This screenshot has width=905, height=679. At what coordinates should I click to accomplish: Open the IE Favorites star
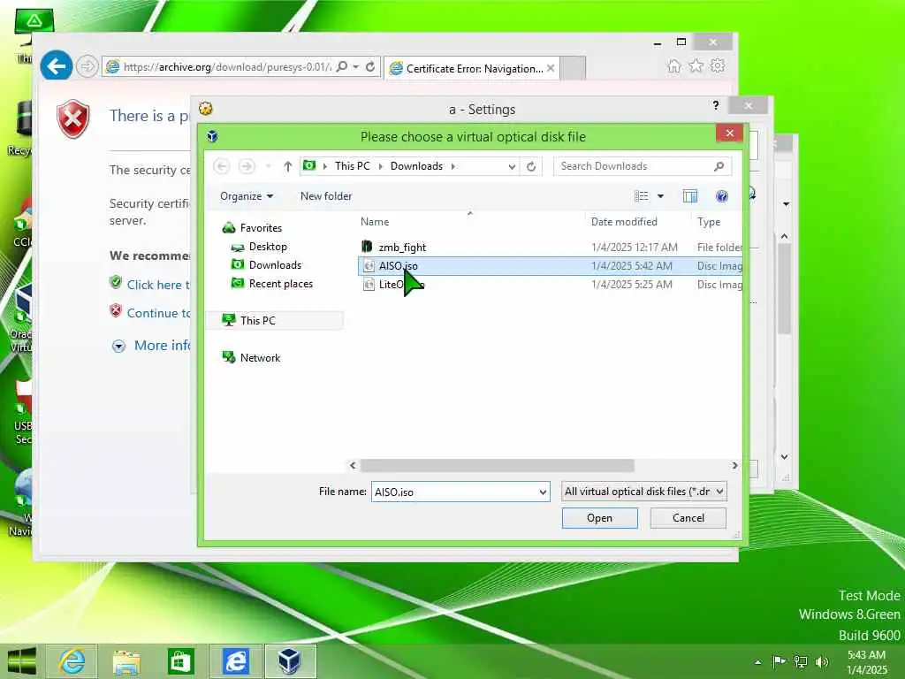click(x=696, y=65)
